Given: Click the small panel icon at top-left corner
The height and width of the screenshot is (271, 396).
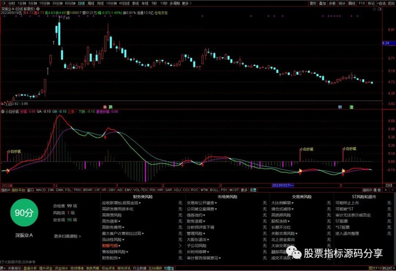Looking at the screenshot, I should tap(4, 3).
